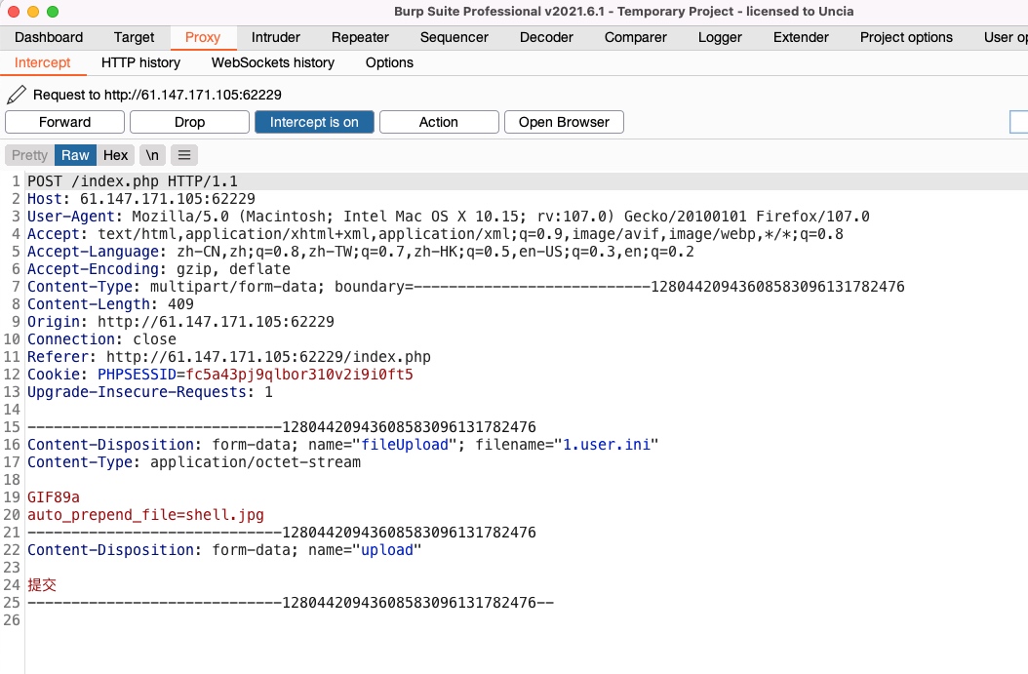Click the Referer header line
Viewport: 1028px width, 674px height.
tap(229, 357)
